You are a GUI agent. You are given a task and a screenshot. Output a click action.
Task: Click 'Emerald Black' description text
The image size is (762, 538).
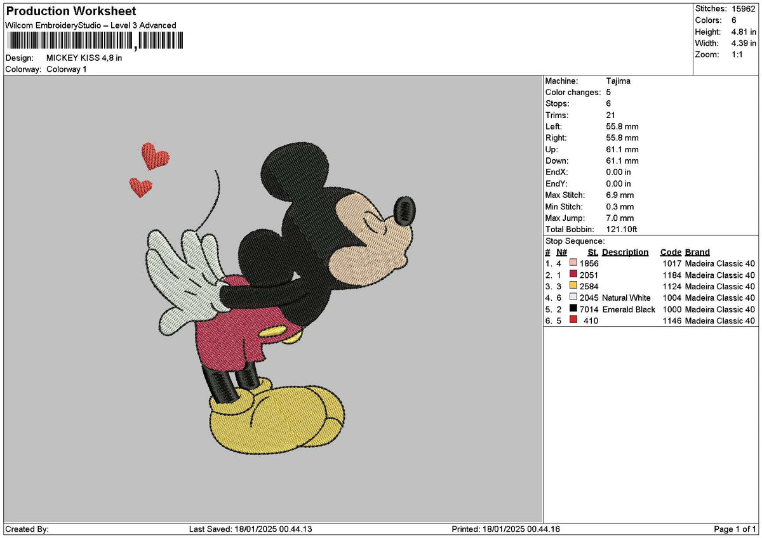point(629,309)
